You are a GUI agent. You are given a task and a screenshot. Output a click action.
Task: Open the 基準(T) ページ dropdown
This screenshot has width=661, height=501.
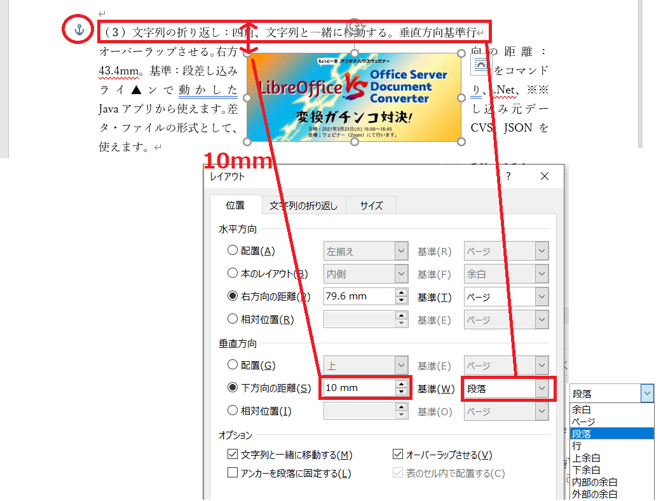click(541, 296)
